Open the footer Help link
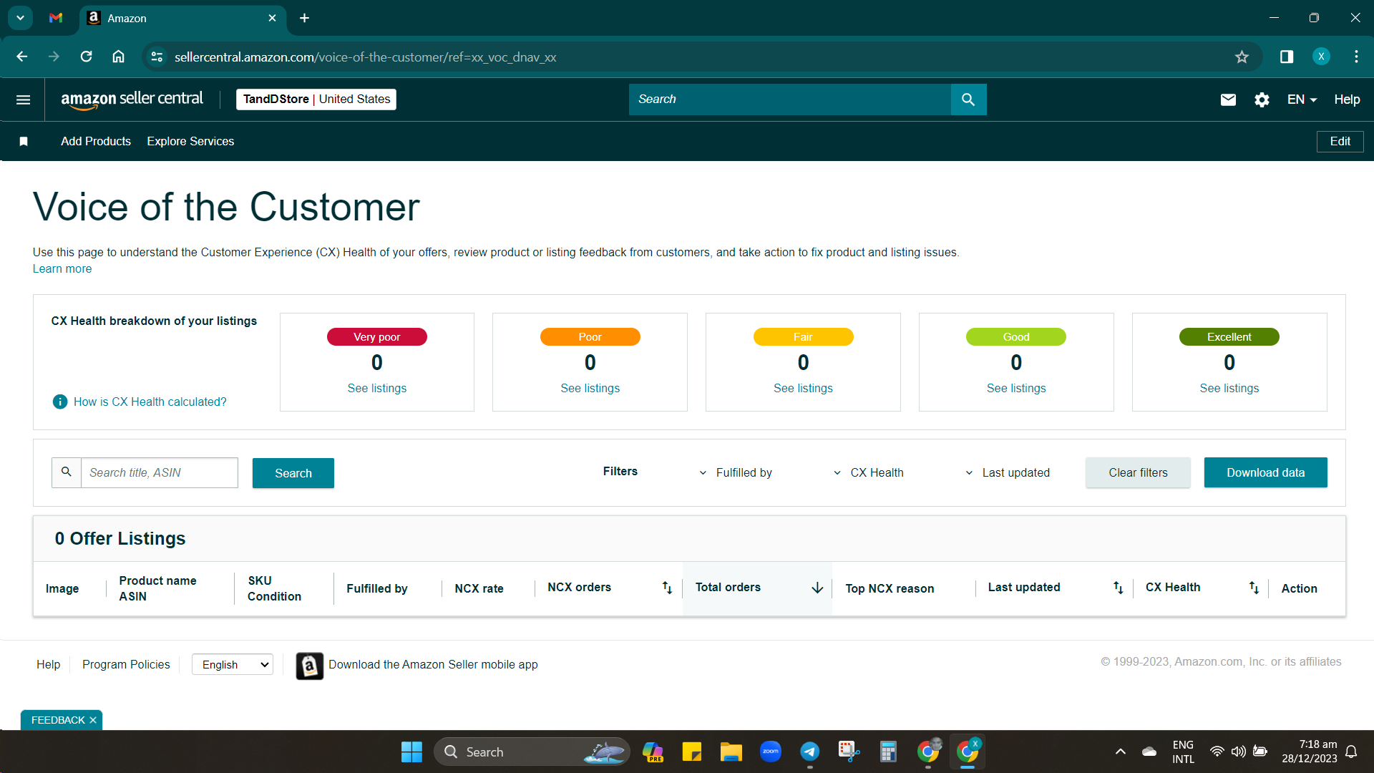The height and width of the screenshot is (773, 1374). click(49, 665)
